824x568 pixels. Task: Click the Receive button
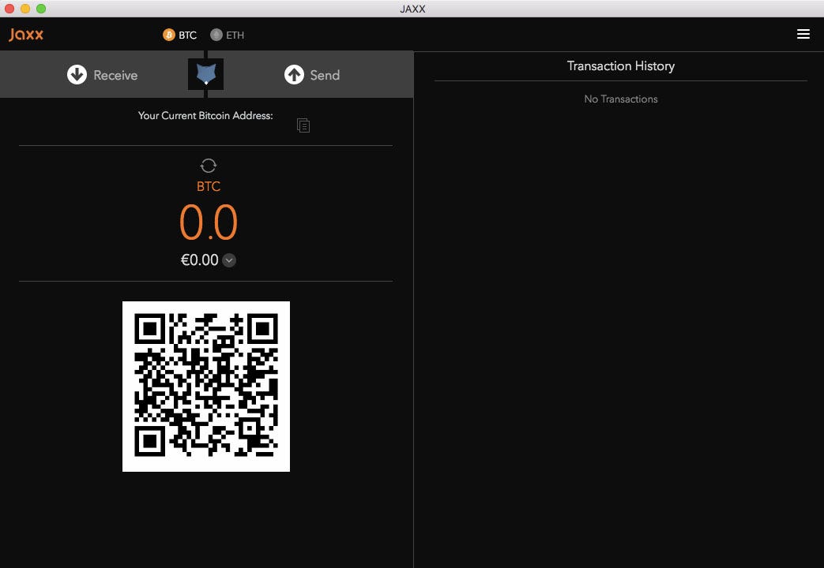tap(103, 74)
